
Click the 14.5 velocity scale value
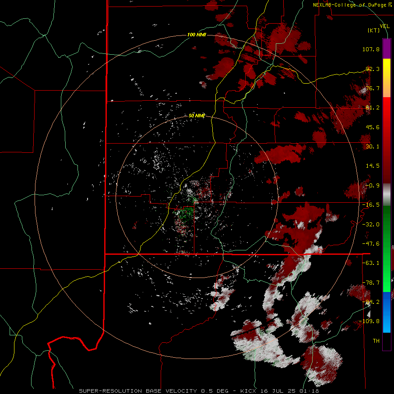pyautogui.click(x=373, y=166)
